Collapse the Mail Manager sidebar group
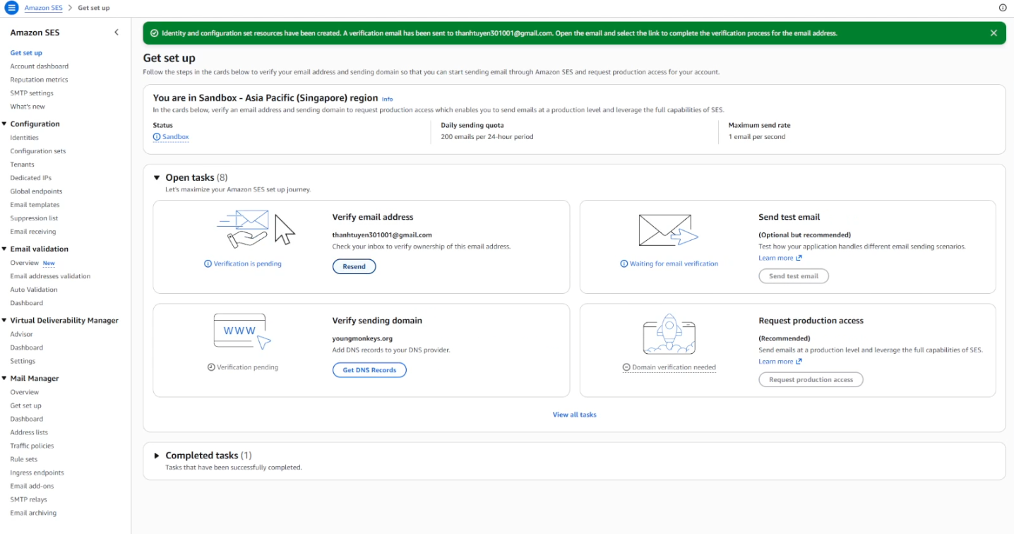Viewport: 1014px width, 534px height. tap(4, 378)
